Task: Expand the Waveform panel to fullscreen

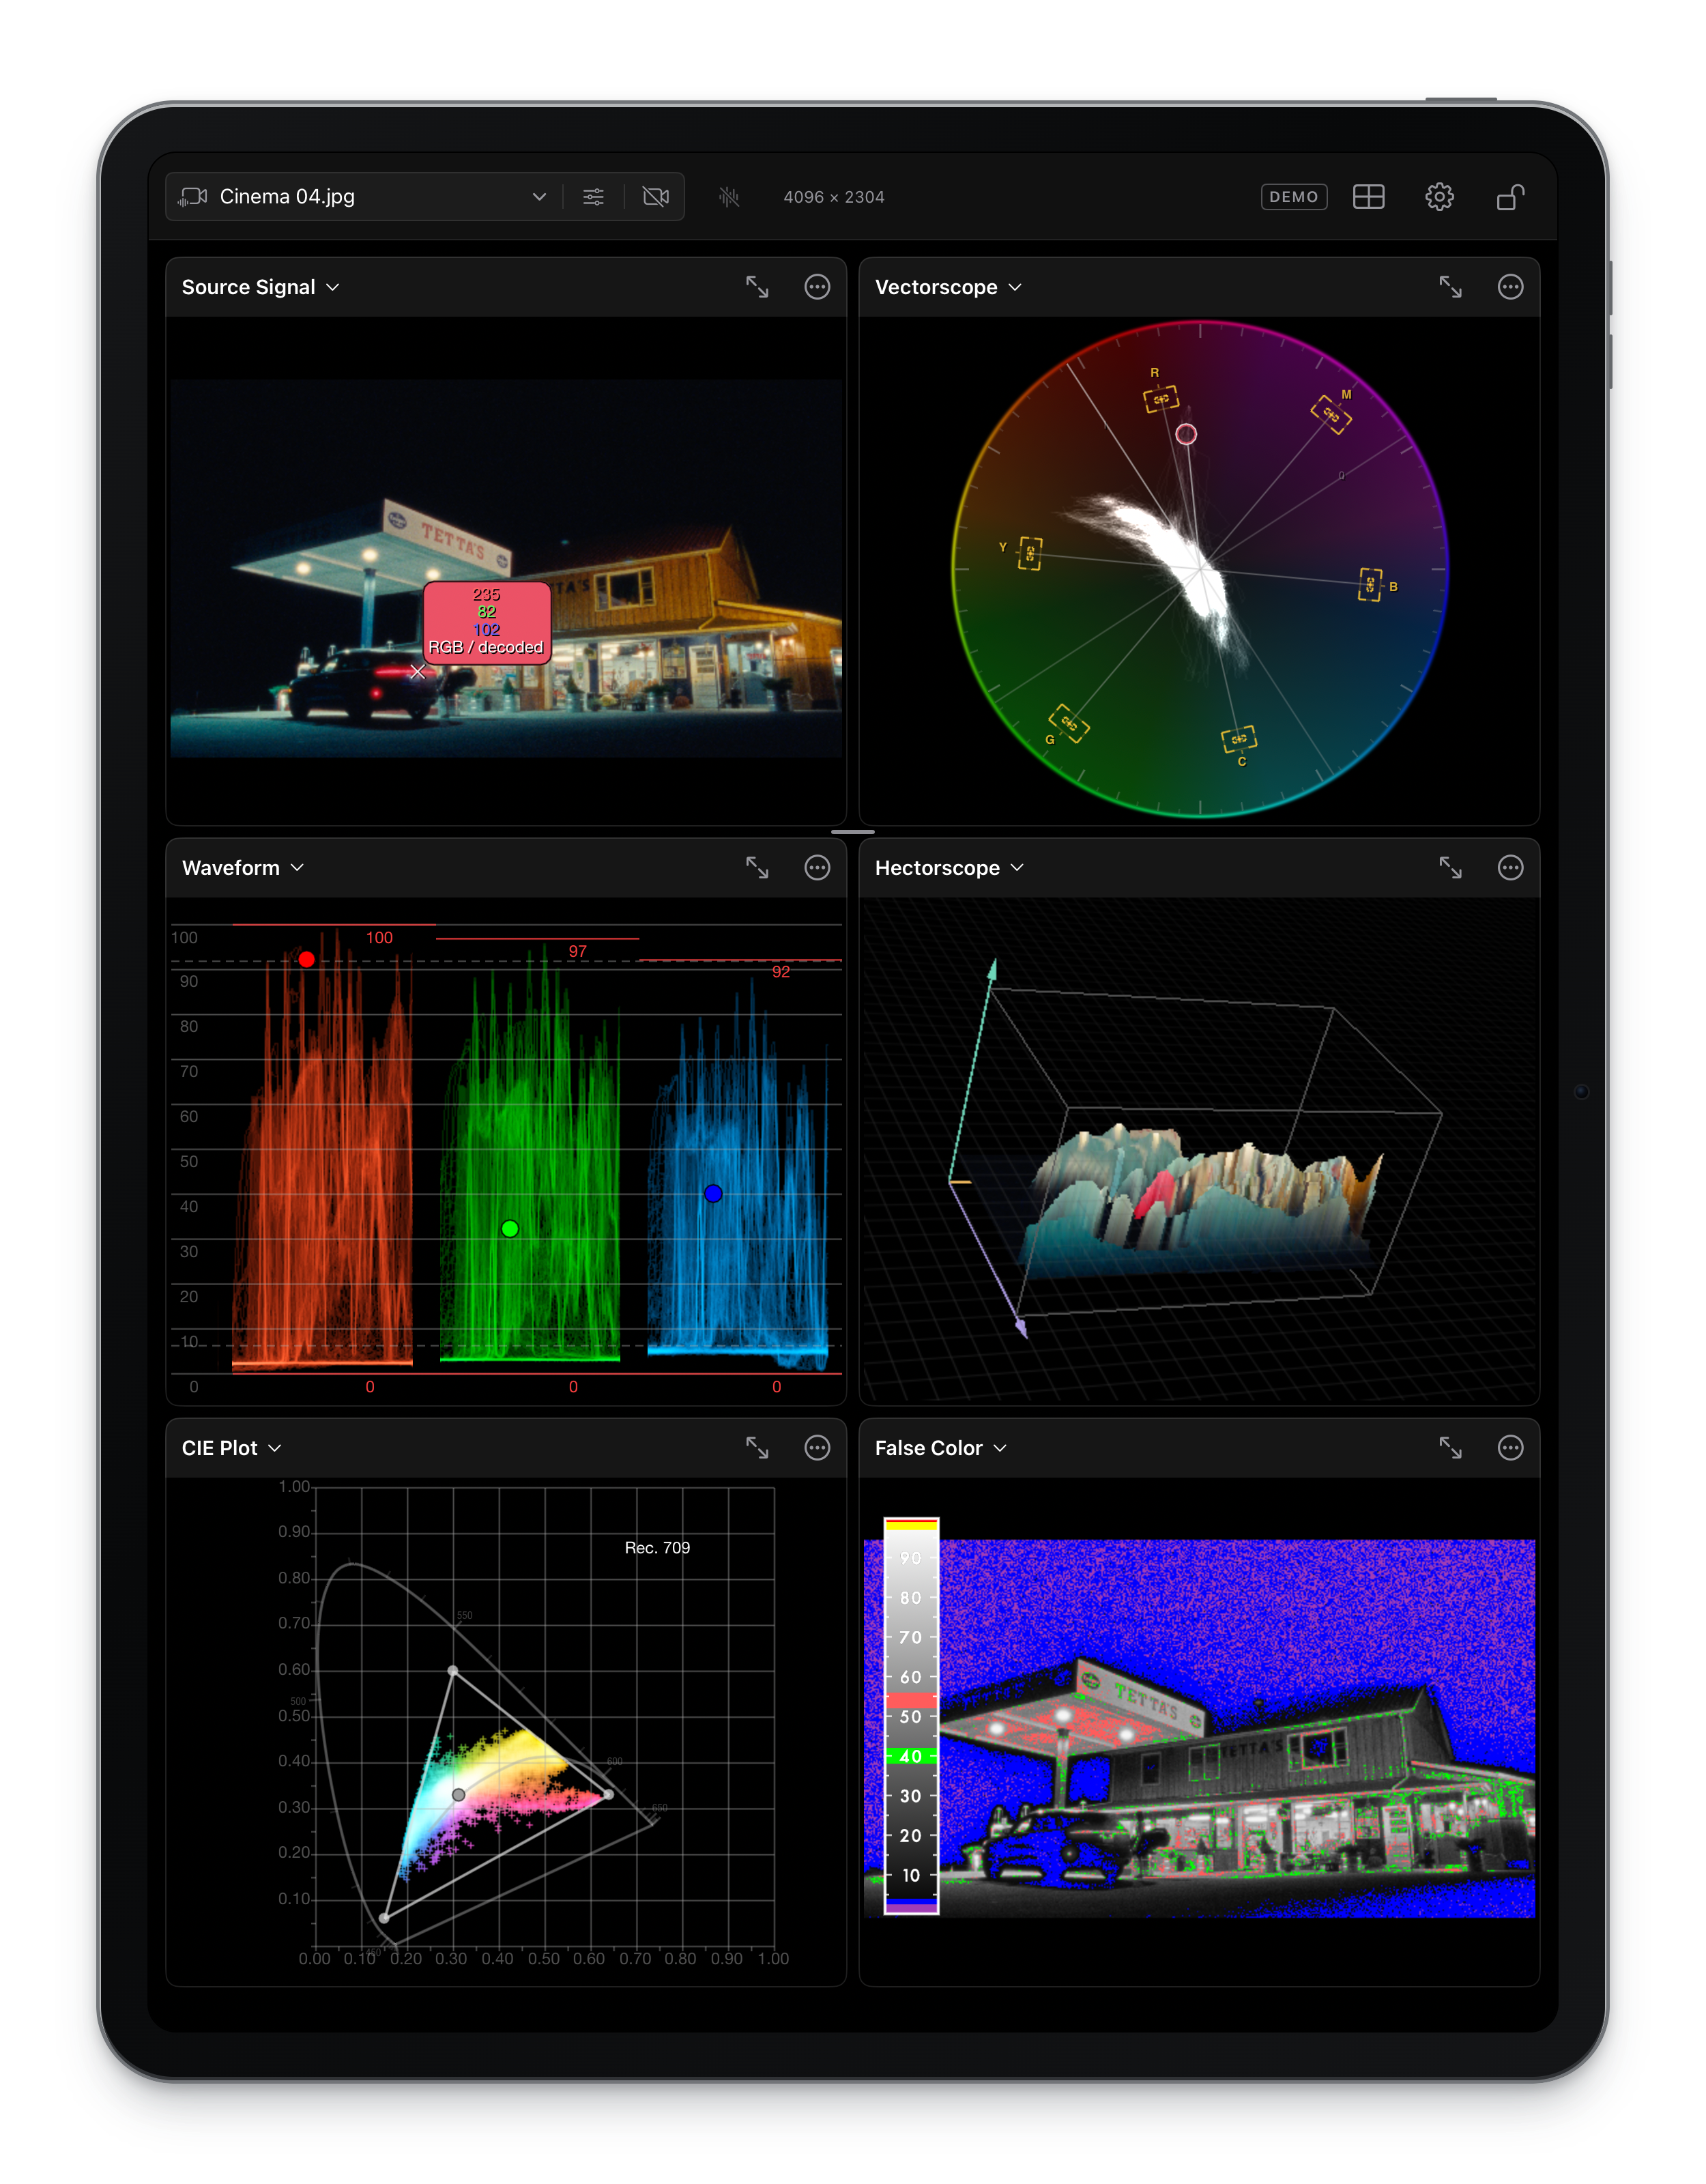Action: pos(757,868)
